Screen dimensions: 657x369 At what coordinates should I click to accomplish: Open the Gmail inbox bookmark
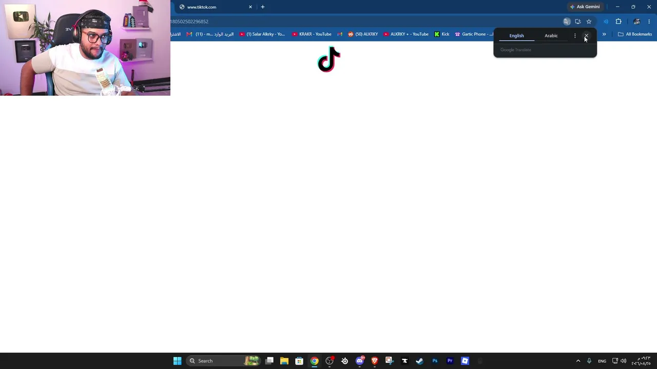(210, 34)
